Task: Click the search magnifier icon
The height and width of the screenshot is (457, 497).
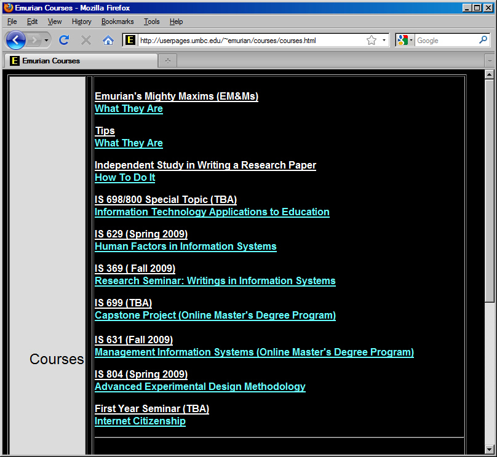Action: click(x=483, y=40)
